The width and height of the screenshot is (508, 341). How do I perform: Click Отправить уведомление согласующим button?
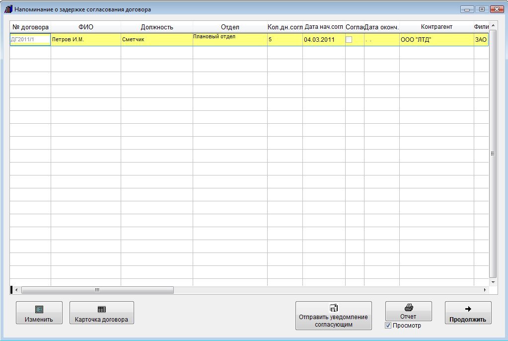tap(333, 315)
